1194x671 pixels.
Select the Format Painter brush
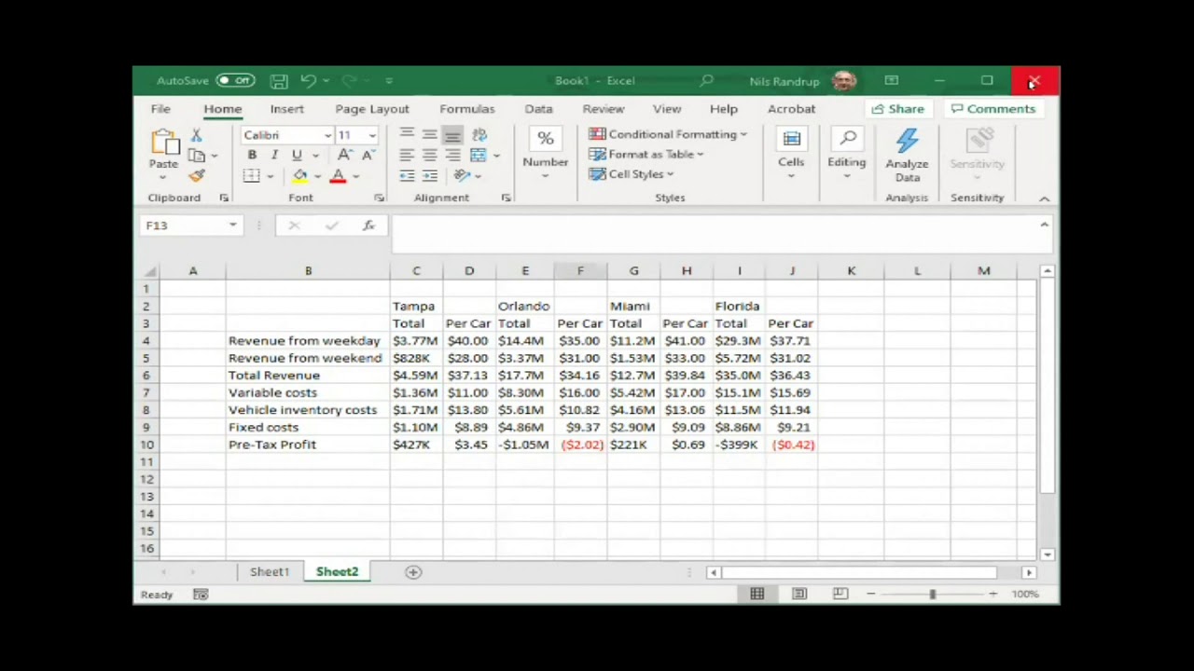(x=197, y=175)
